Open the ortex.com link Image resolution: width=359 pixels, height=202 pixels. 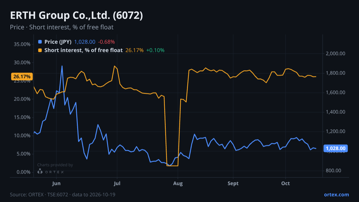pos(337,195)
